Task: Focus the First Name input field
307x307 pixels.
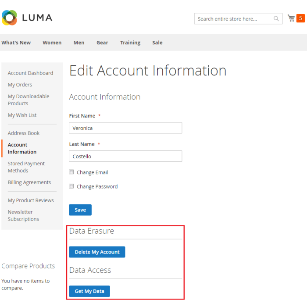Action: (125, 128)
